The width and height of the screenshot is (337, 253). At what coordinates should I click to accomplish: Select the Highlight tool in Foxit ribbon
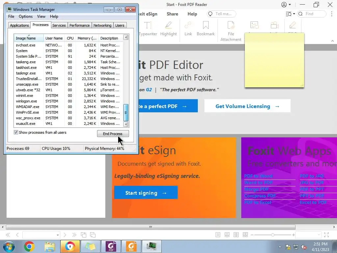pos(168,29)
